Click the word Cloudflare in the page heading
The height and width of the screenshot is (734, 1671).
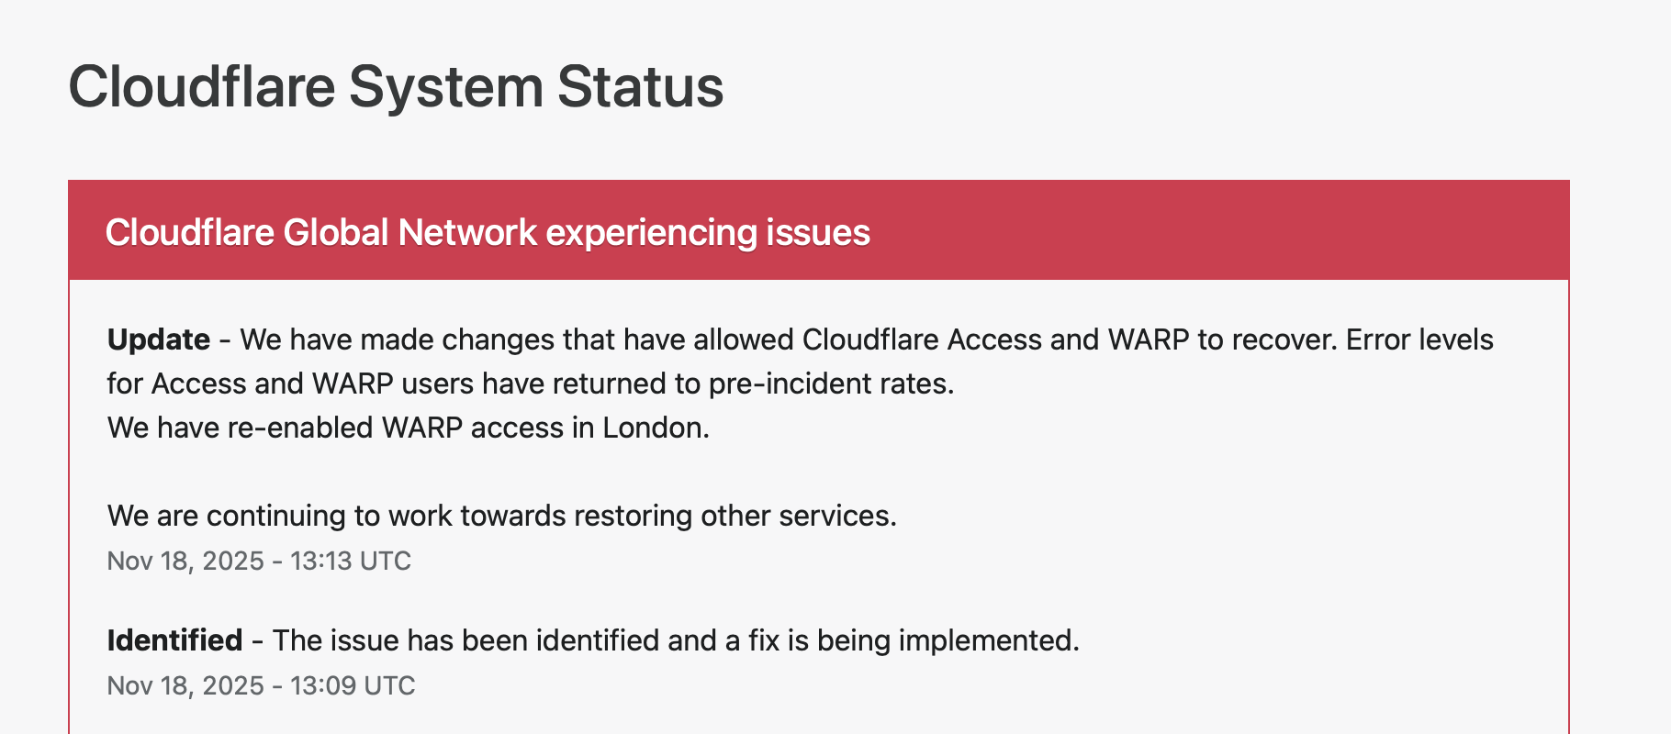(x=202, y=87)
